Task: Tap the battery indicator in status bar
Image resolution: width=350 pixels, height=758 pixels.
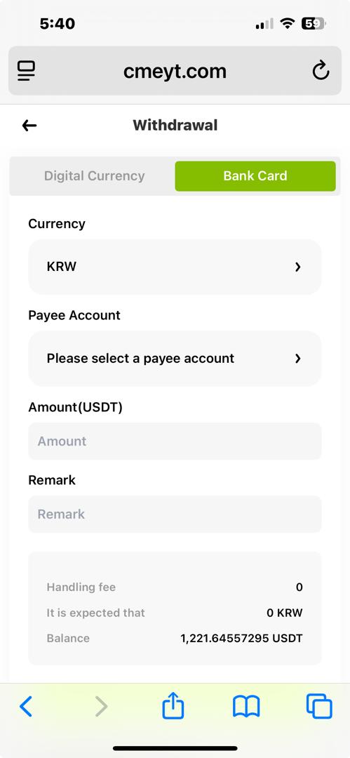Action: (x=314, y=23)
